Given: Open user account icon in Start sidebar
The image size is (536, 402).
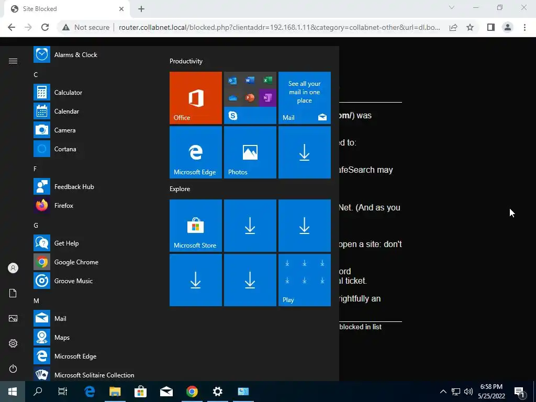Looking at the screenshot, I should pyautogui.click(x=13, y=268).
